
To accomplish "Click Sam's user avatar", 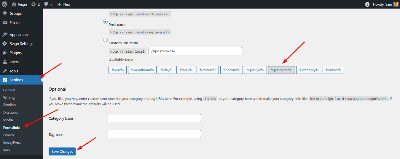I will [x=396, y=4].
